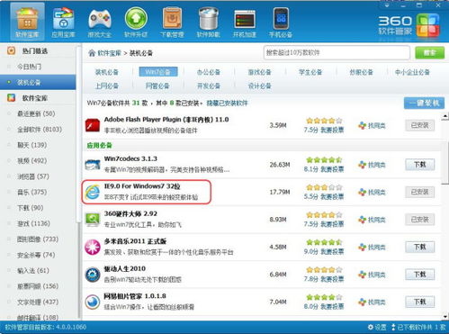
Task: Click 360硬件大师 app icon
Action: pyautogui.click(x=93, y=220)
